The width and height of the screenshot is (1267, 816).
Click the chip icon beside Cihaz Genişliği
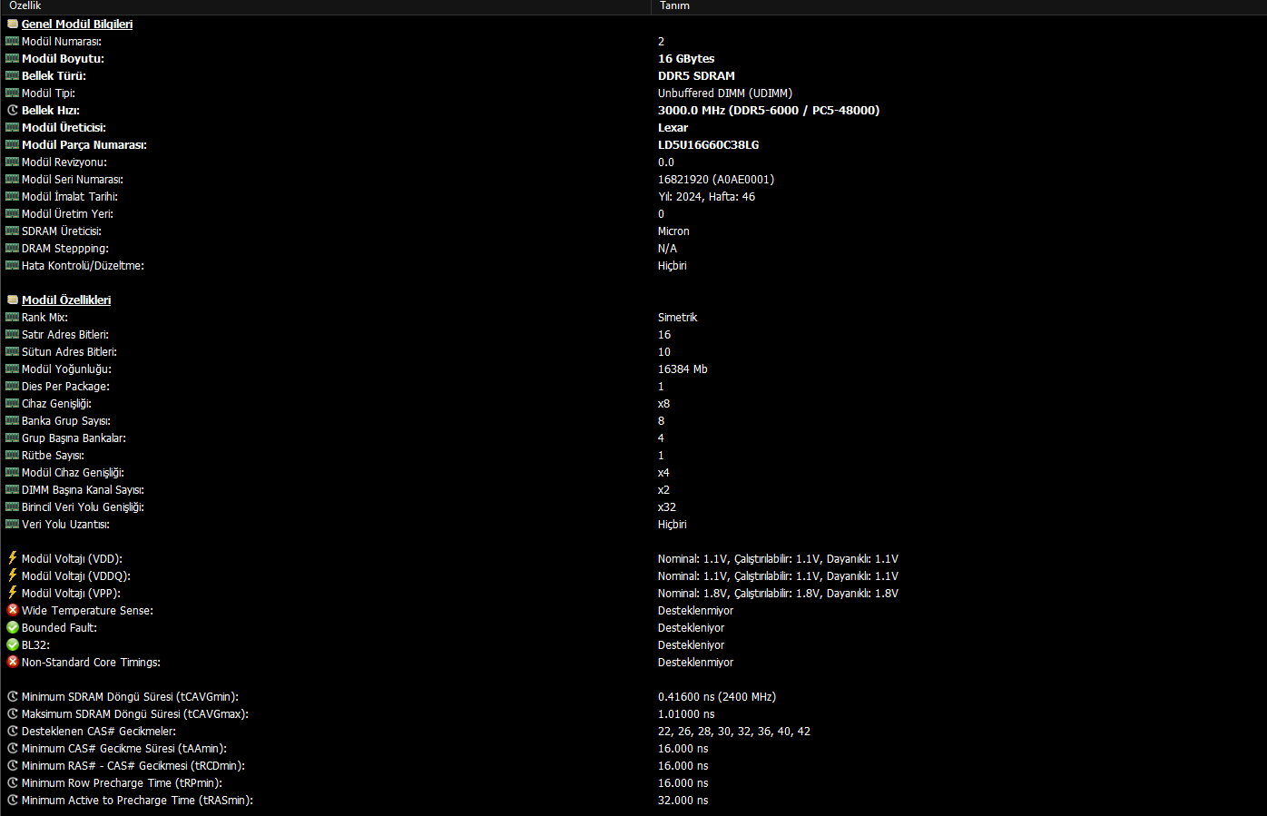click(13, 404)
